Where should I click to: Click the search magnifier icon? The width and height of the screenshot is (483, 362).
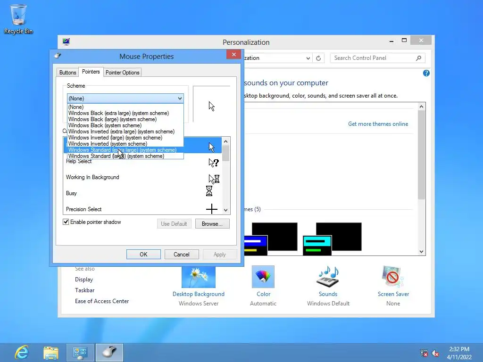pyautogui.click(x=418, y=58)
